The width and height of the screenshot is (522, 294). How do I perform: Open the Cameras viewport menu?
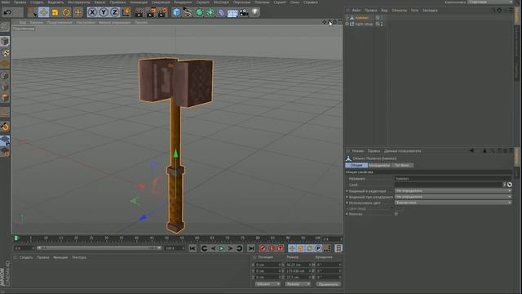tap(37, 23)
